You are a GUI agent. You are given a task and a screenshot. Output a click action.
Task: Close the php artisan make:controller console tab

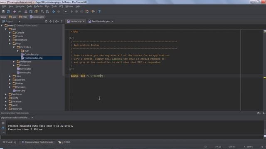(32, 118)
